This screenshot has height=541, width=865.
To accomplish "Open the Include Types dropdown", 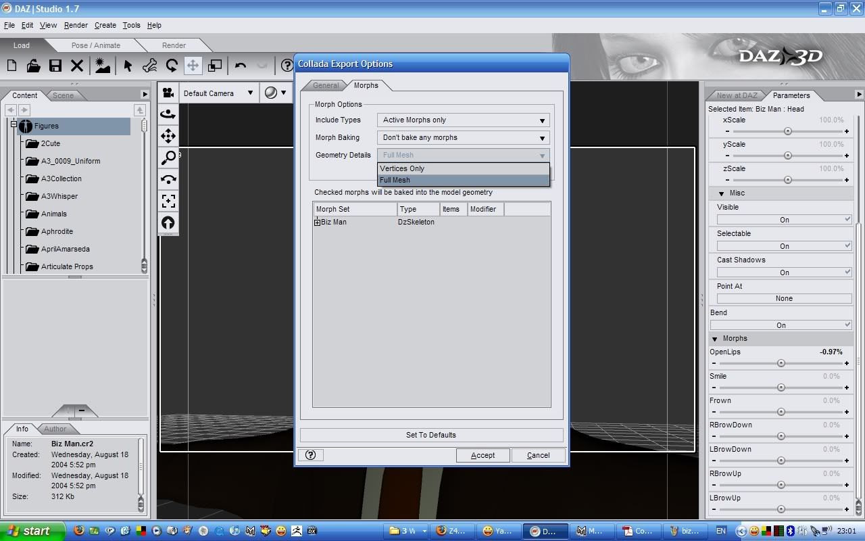I will coord(463,120).
